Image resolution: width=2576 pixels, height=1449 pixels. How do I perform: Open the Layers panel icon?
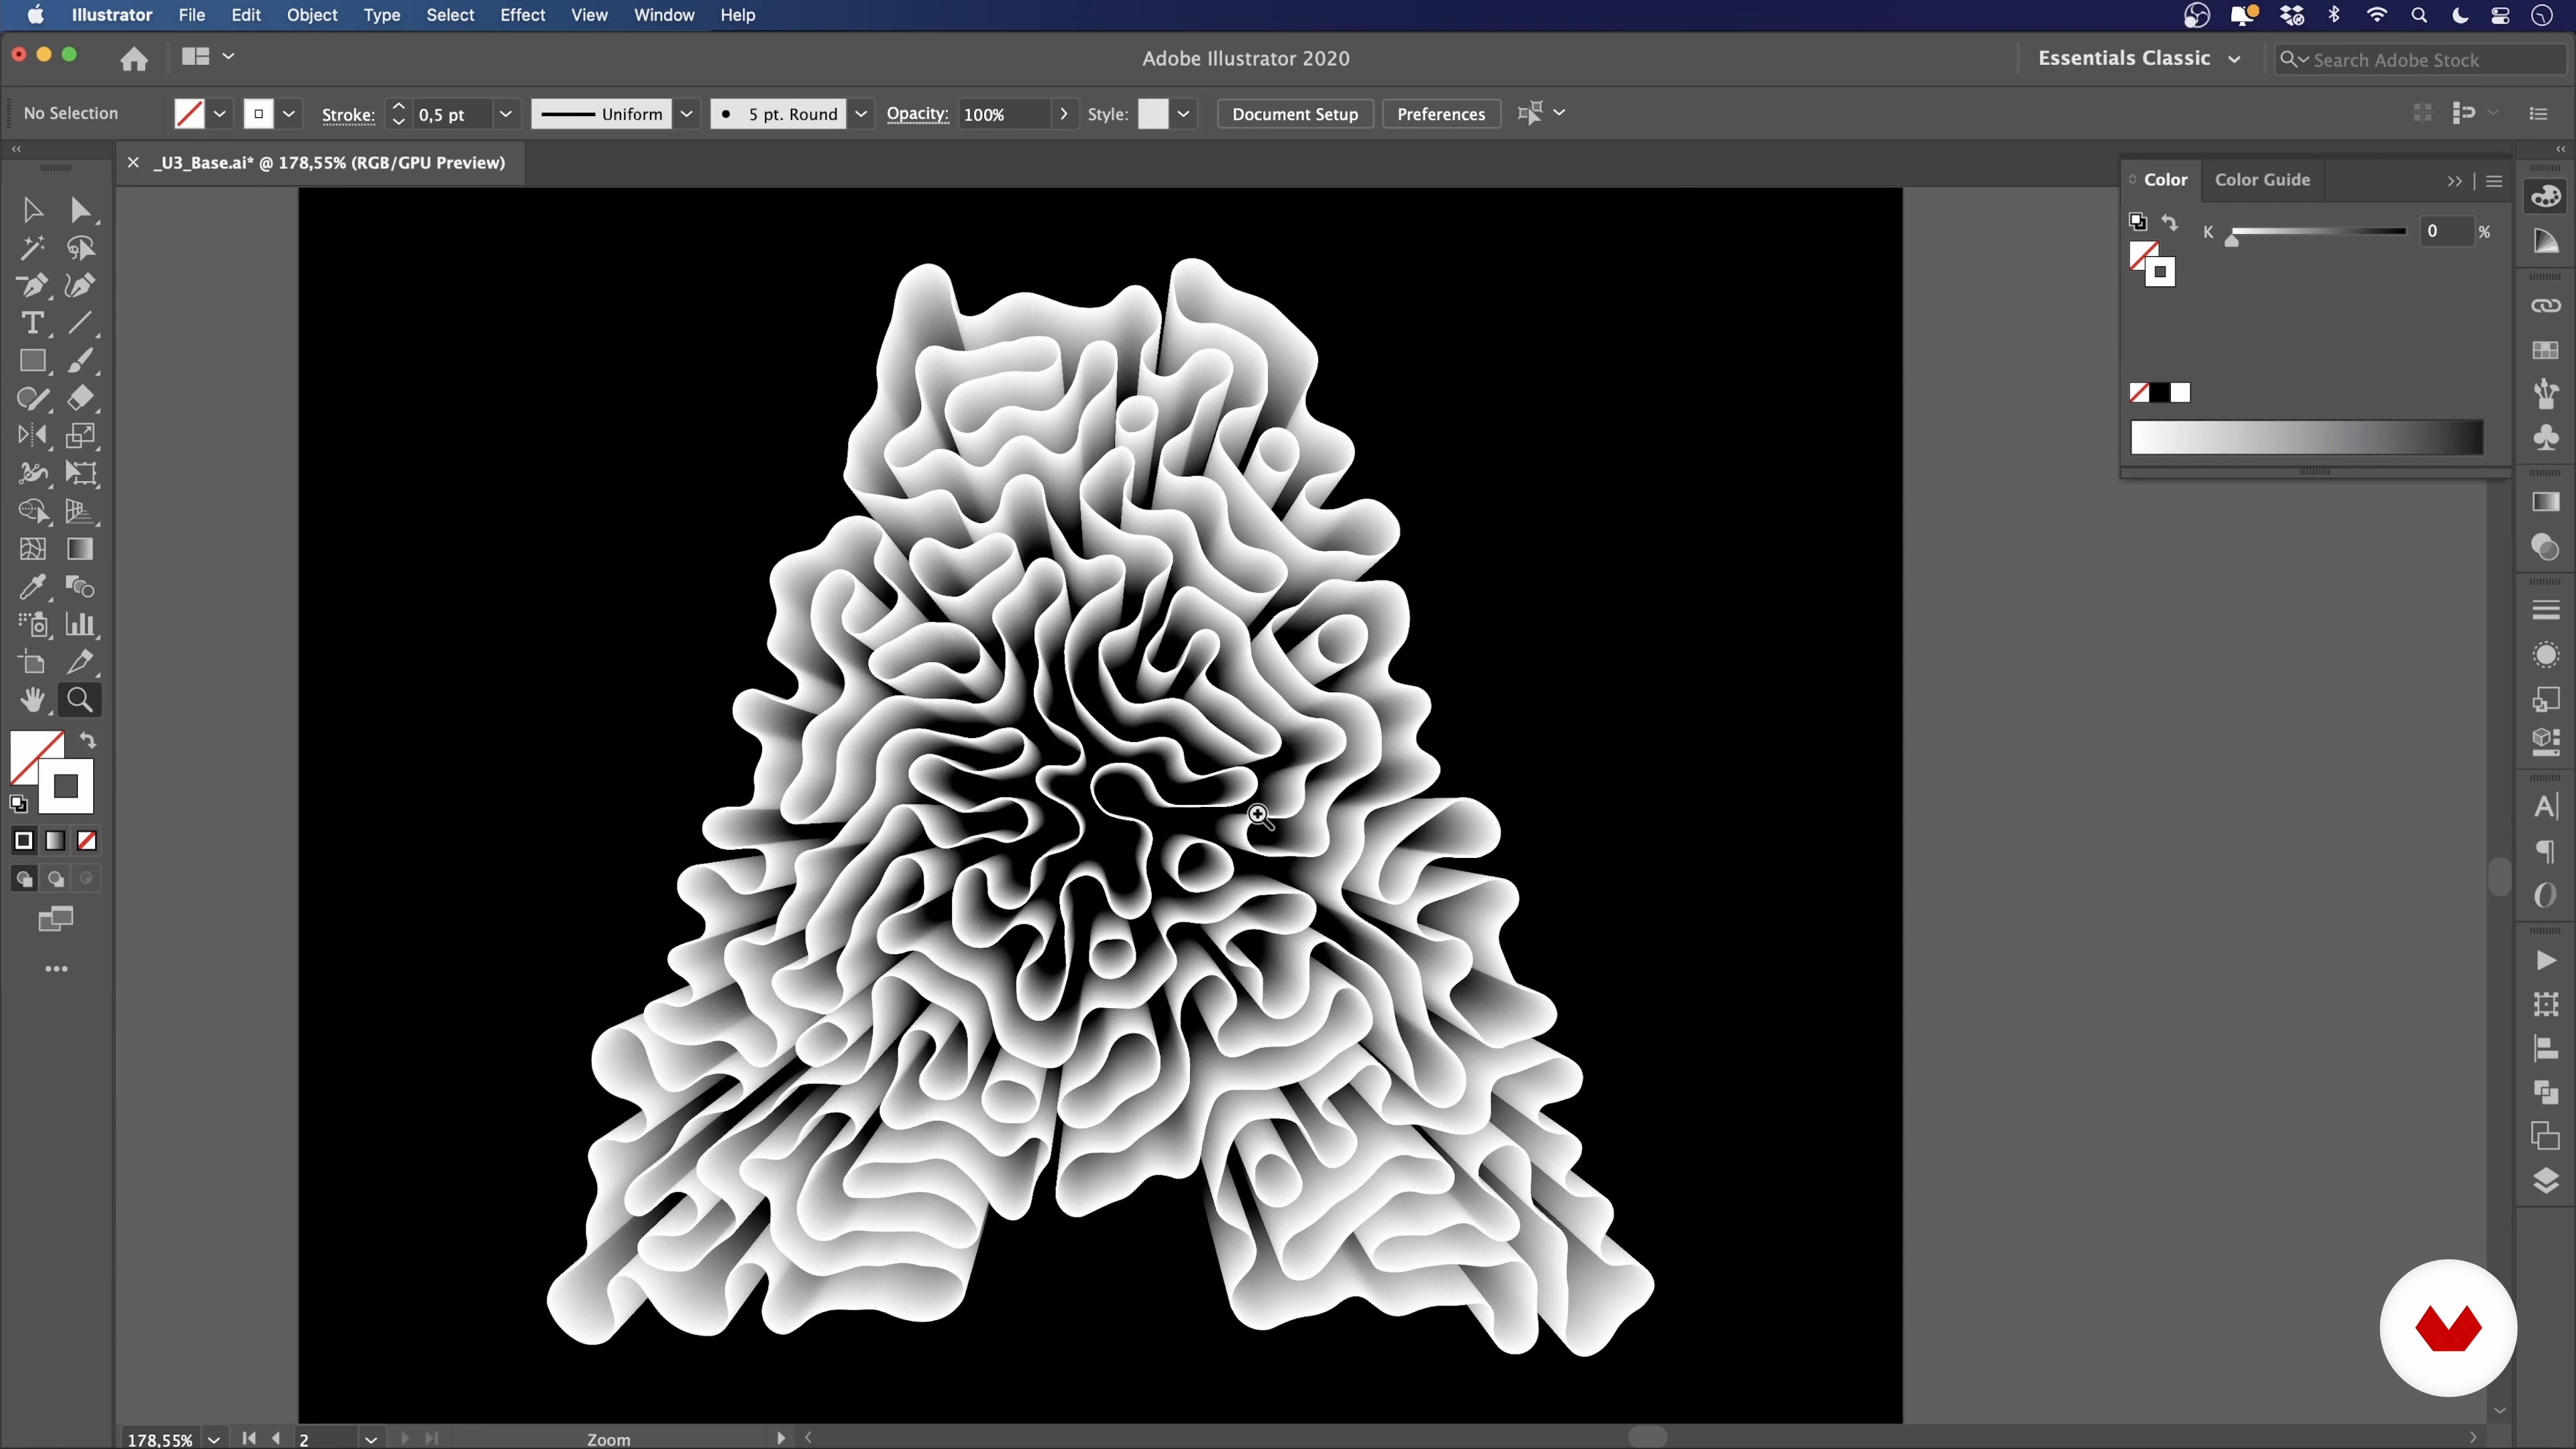(2545, 1181)
